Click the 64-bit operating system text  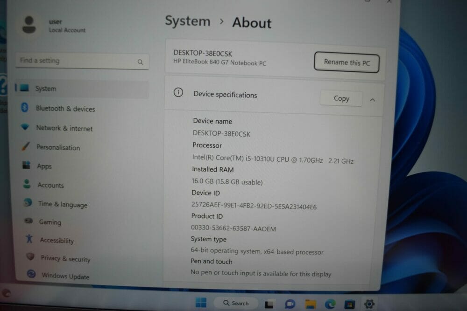257,251
